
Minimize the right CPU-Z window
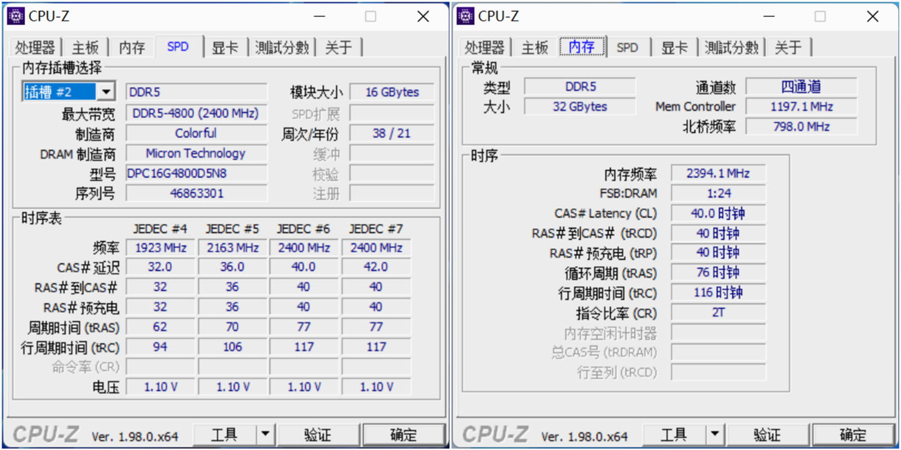769,16
